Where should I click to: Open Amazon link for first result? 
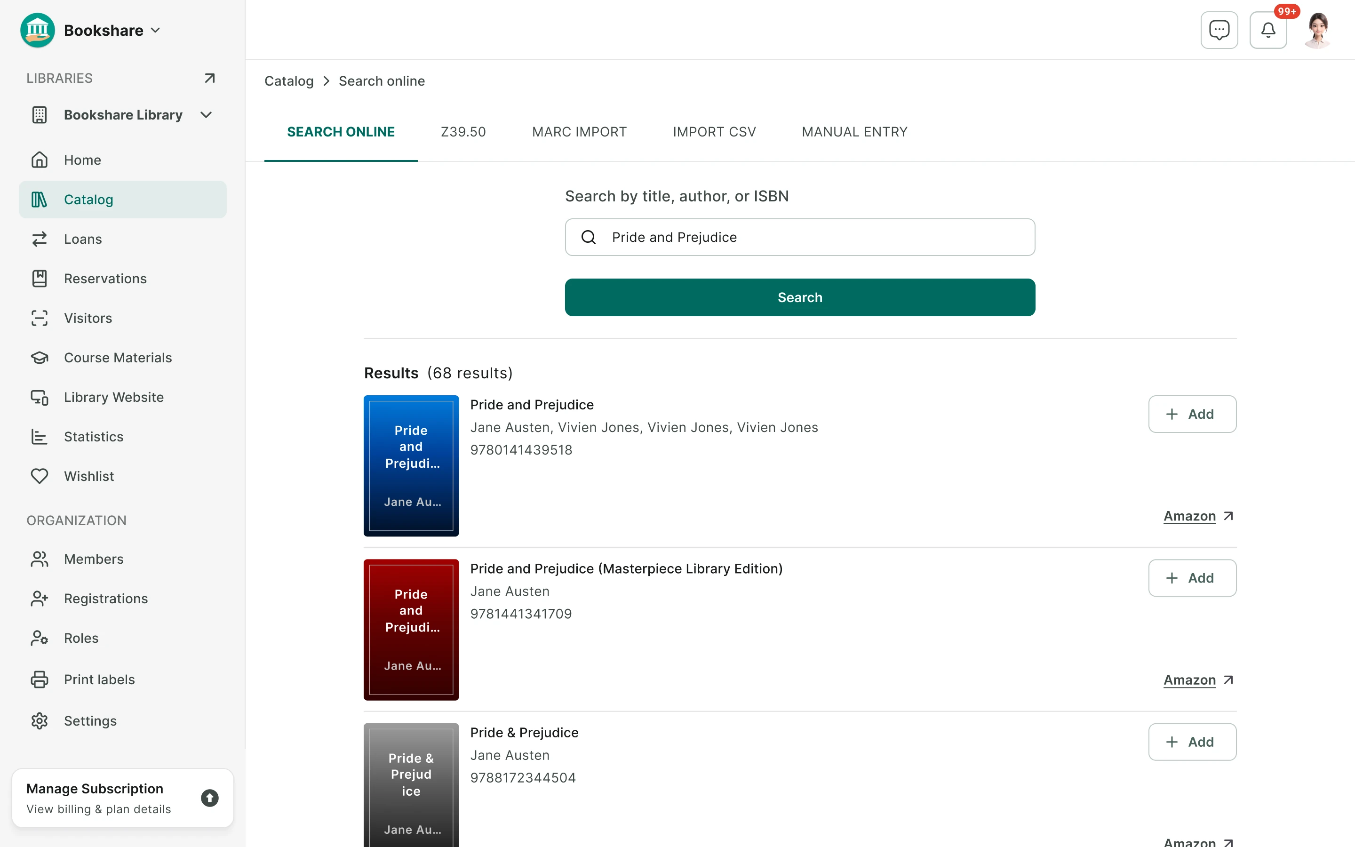[x=1198, y=516]
